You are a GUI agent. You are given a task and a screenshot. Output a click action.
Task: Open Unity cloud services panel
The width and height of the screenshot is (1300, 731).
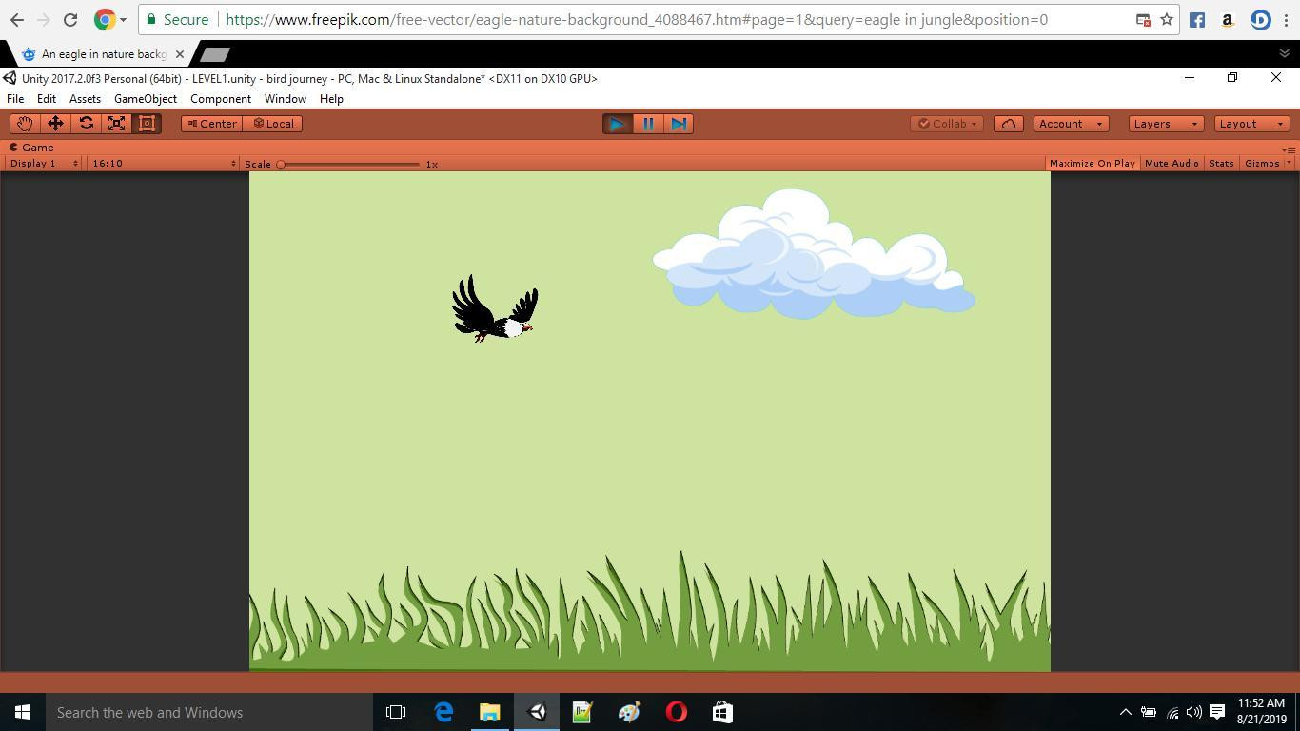coord(1008,124)
